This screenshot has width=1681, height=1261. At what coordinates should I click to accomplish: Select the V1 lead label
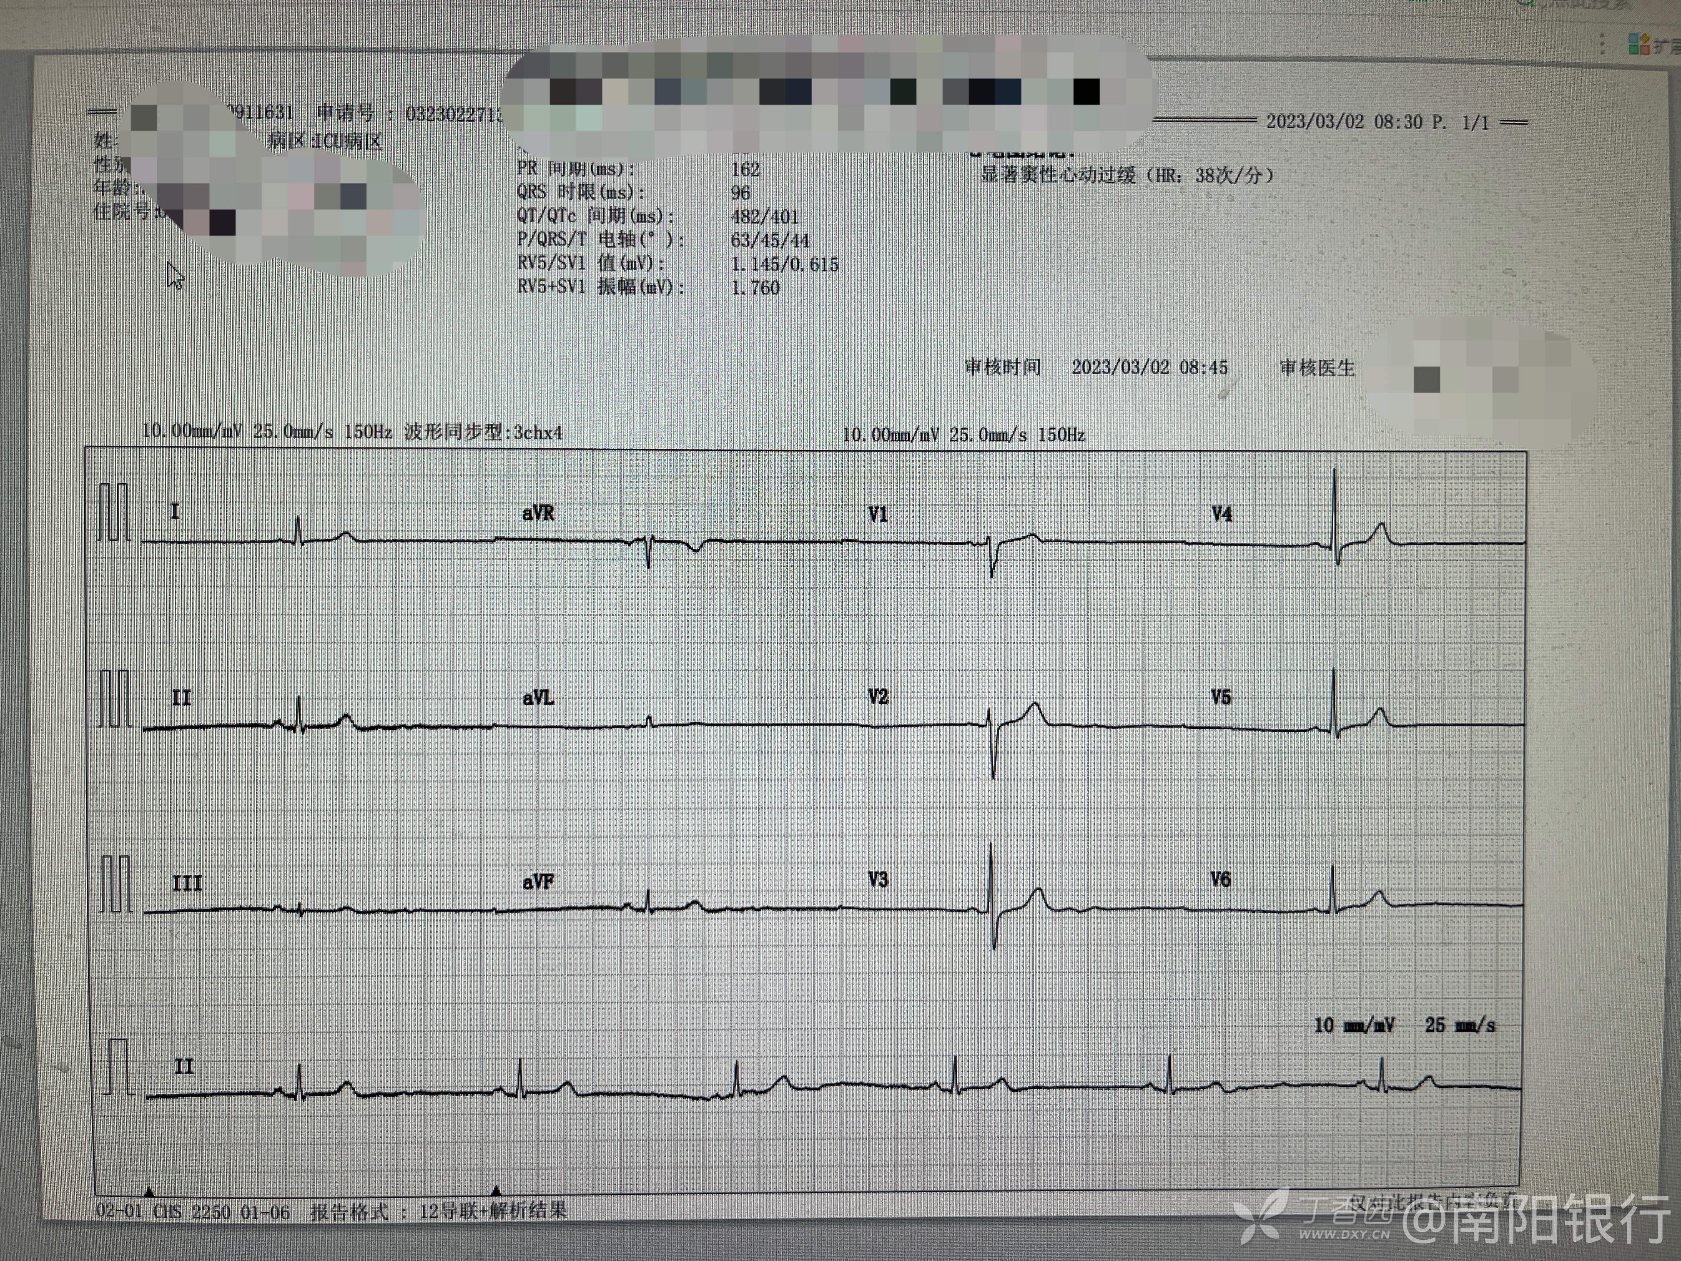coord(878,515)
